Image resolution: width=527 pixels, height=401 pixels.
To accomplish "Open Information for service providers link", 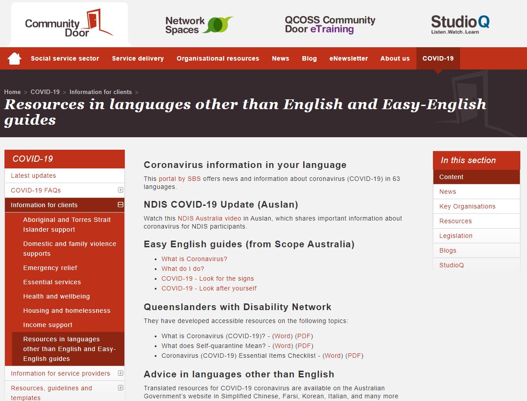I will click(x=60, y=373).
